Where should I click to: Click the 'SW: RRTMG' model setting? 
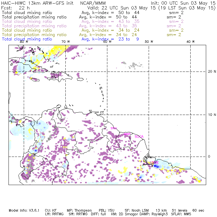(78, 214)
